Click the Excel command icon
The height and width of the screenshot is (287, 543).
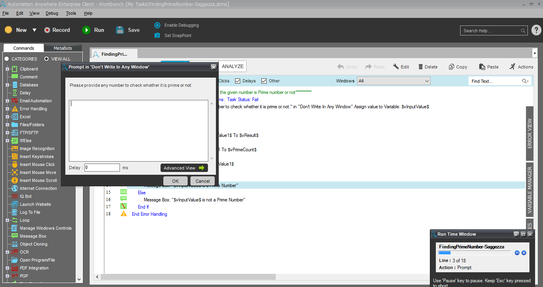[14, 117]
